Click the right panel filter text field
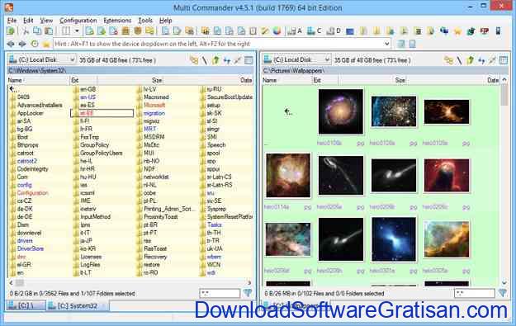 tap(474, 293)
